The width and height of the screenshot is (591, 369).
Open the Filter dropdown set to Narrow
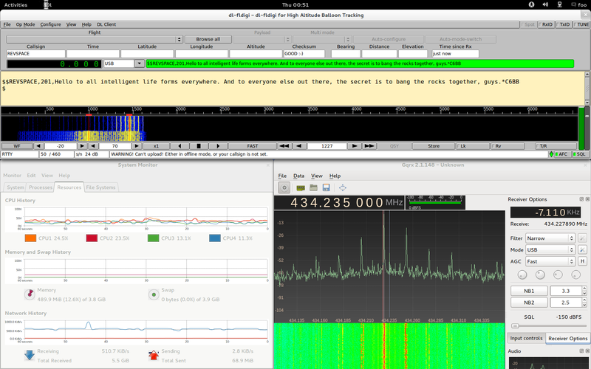click(550, 238)
